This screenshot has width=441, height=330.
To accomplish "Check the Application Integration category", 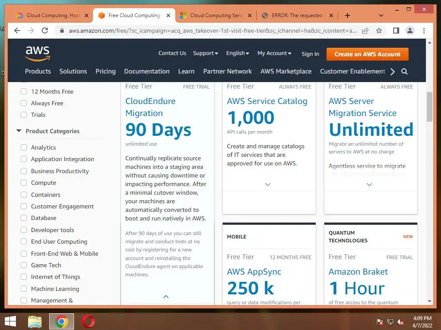I will (x=24, y=159).
